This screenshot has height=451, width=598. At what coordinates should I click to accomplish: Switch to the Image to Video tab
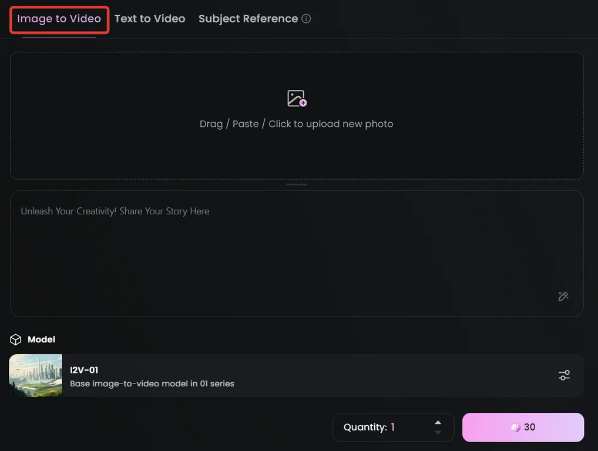point(59,19)
